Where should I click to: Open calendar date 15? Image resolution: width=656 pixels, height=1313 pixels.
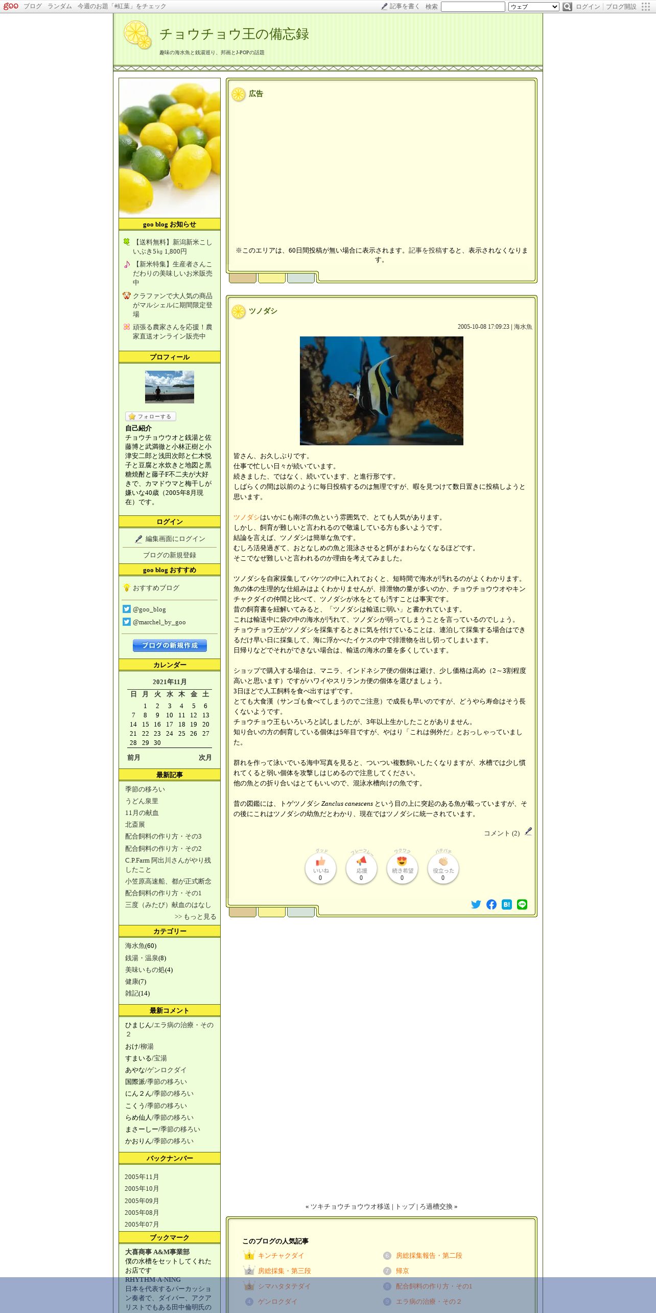point(145,725)
